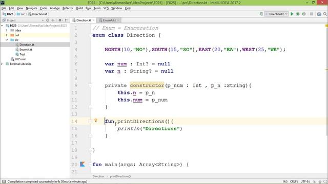Click the Make Project down-arrow icon

tap(261, 14)
